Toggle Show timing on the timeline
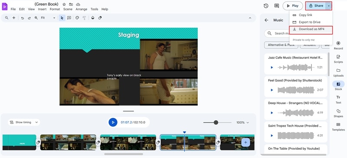The width and height of the screenshot is (347, 158). tap(20, 122)
